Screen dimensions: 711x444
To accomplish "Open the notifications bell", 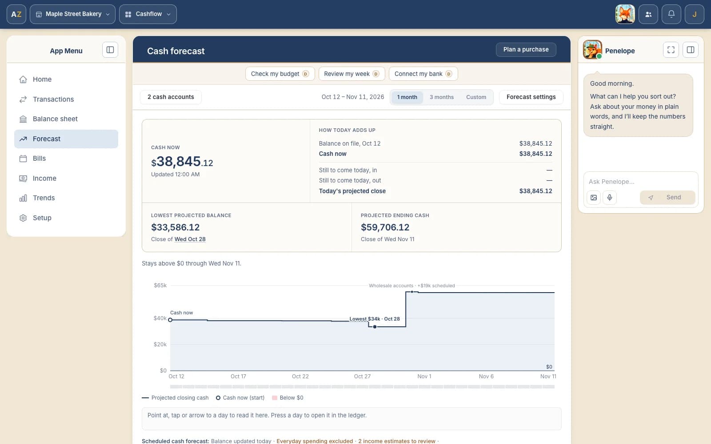I will click(x=671, y=14).
